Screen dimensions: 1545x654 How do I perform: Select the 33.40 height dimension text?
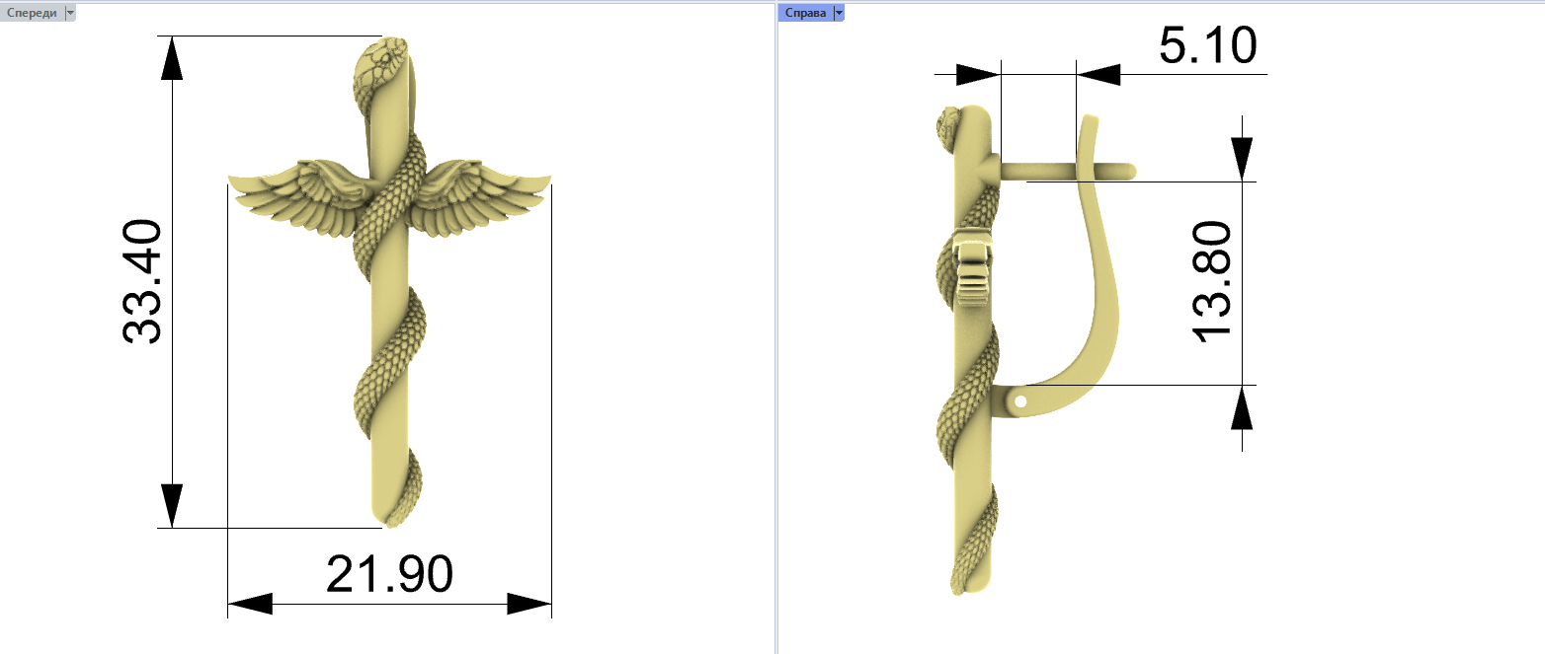point(142,282)
